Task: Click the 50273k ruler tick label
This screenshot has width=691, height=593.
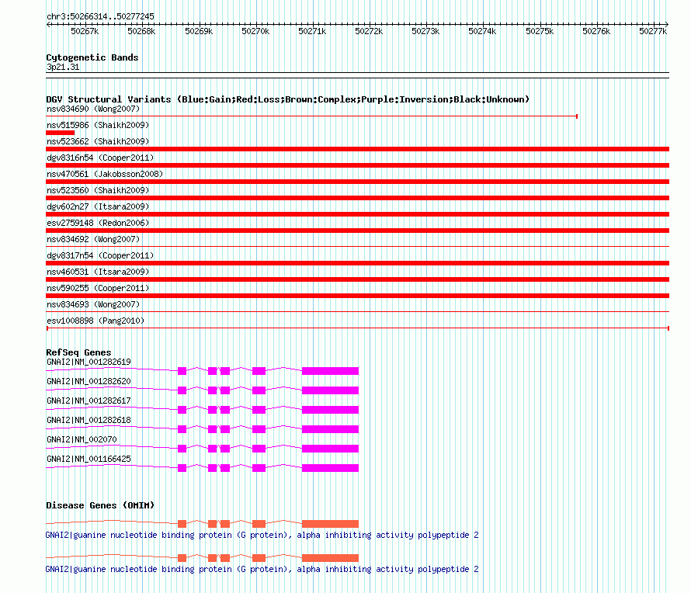Action: coord(425,31)
